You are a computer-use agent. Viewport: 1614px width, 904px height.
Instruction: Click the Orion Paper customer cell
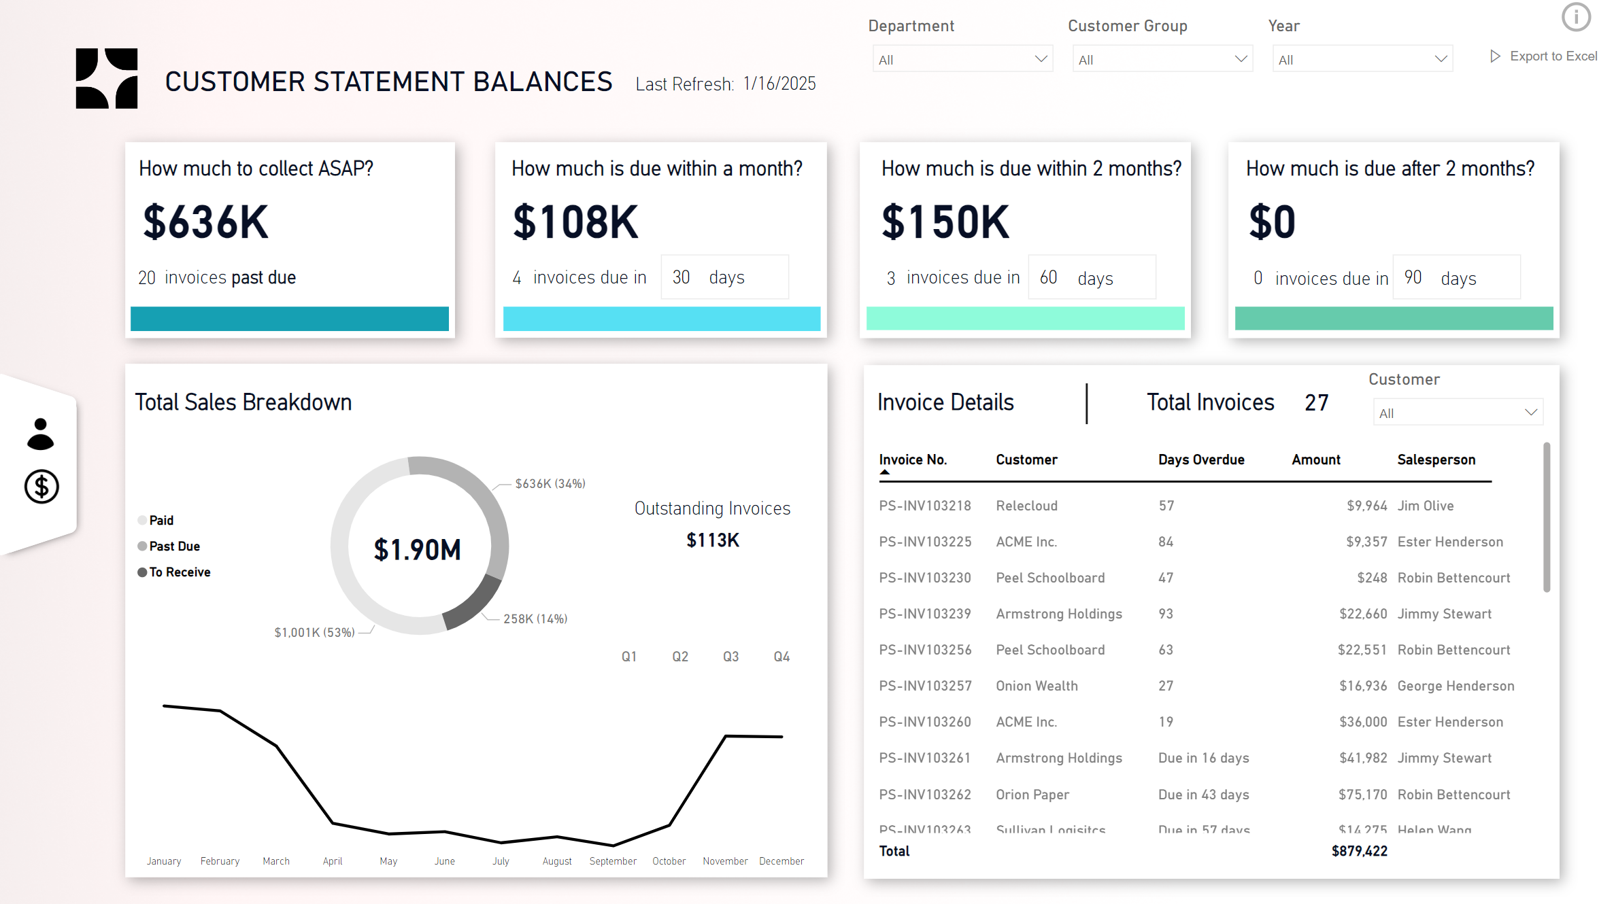[1032, 795]
